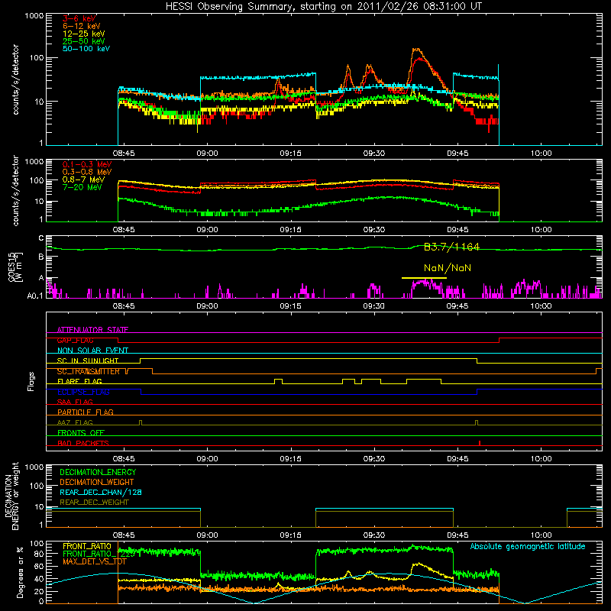
Task: Click the red BAD_PACKETS tick mark
Action: 480,443
